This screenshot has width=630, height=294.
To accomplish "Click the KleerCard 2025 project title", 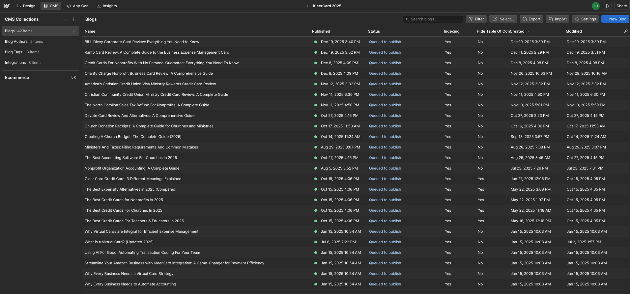I will pyautogui.click(x=327, y=6).
